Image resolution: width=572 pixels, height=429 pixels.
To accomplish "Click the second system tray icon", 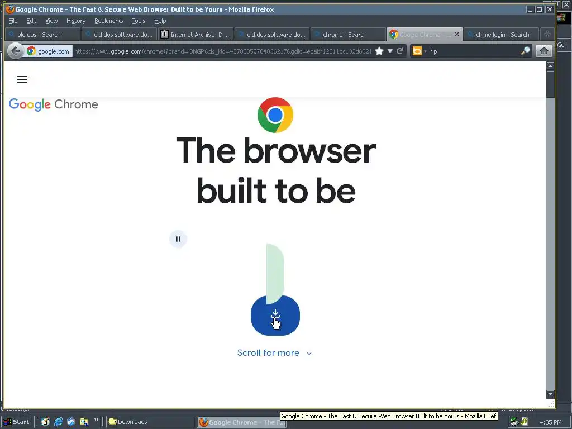I will [x=525, y=422].
